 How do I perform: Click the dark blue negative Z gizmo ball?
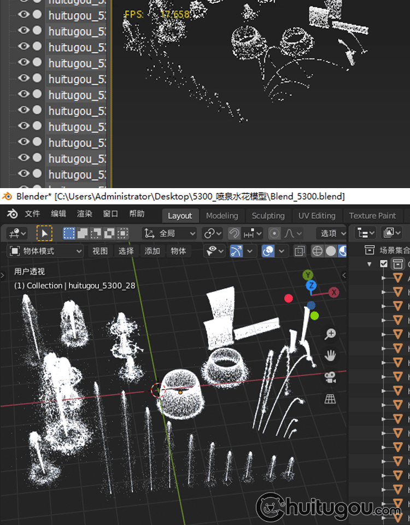point(311,305)
